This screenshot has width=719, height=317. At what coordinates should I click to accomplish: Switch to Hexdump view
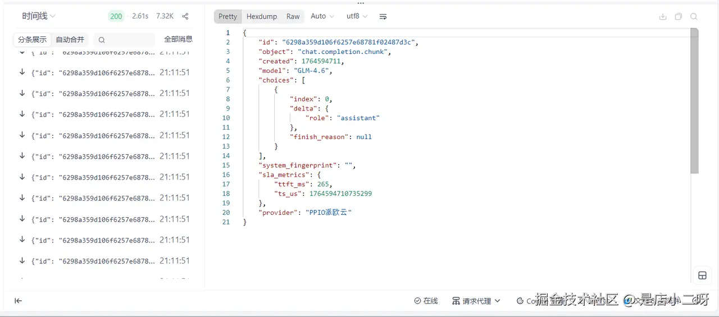262,16
